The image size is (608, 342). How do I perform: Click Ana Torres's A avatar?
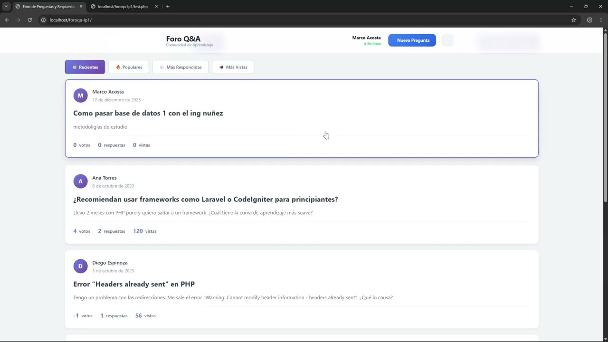[80, 181]
